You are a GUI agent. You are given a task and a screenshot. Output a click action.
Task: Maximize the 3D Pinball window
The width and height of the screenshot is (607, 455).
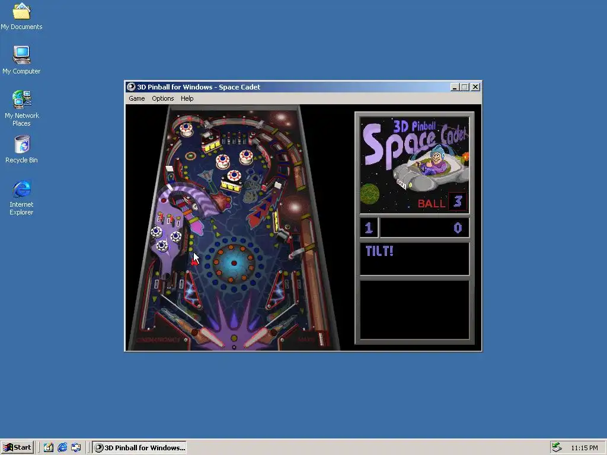465,87
